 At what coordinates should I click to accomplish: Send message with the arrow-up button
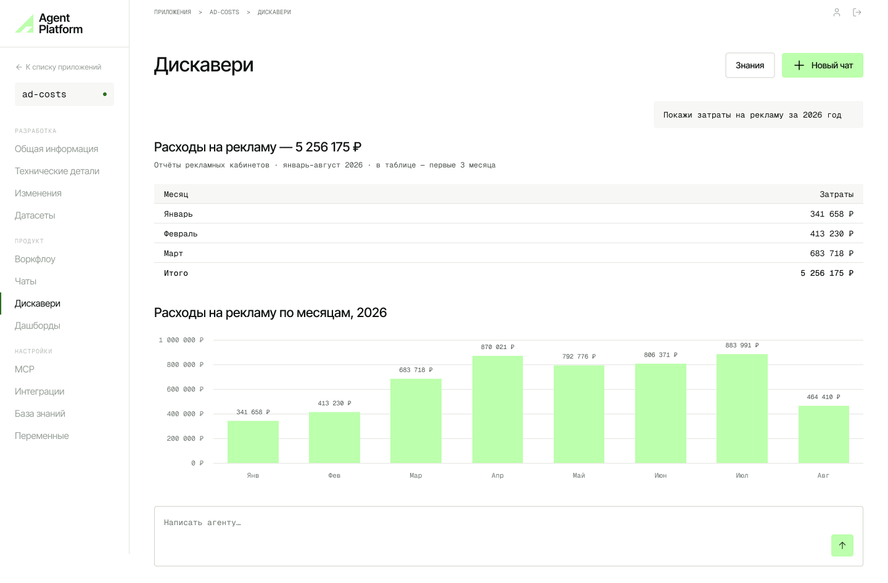point(842,545)
